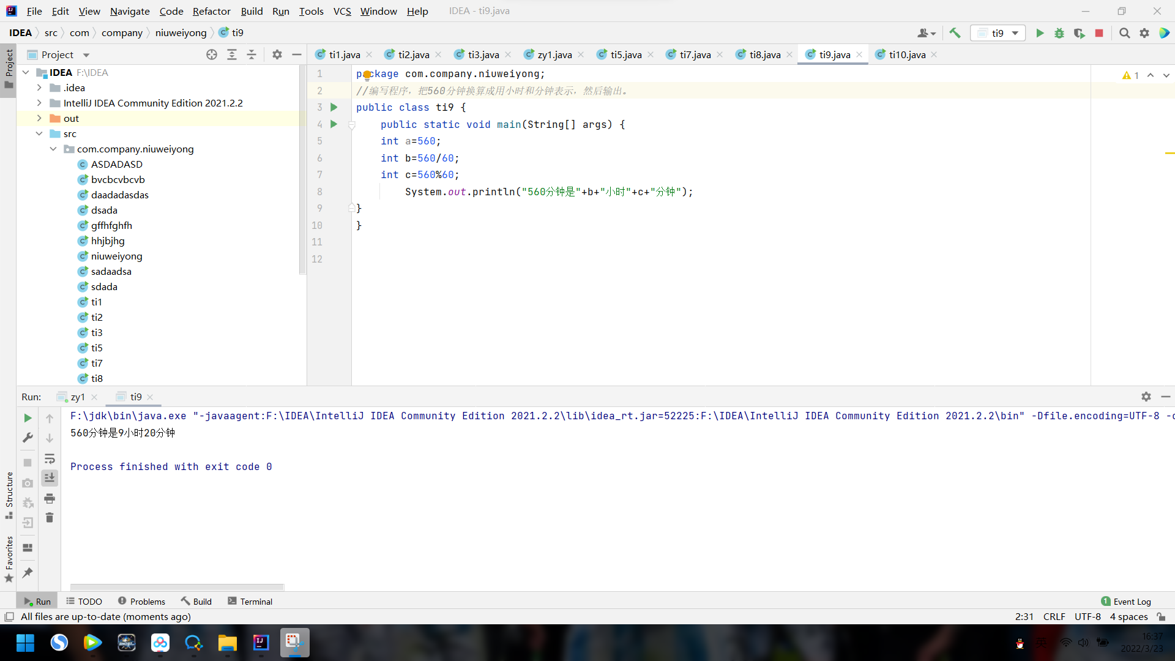The width and height of the screenshot is (1175, 661).
Task: Open the Refactor menu
Action: pyautogui.click(x=211, y=11)
